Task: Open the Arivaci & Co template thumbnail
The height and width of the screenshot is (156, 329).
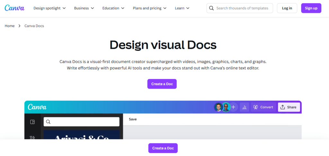Action: click(x=82, y=134)
